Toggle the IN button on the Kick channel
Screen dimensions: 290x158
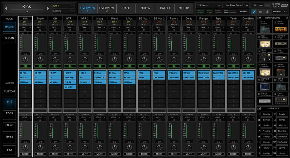[x=25, y=66]
